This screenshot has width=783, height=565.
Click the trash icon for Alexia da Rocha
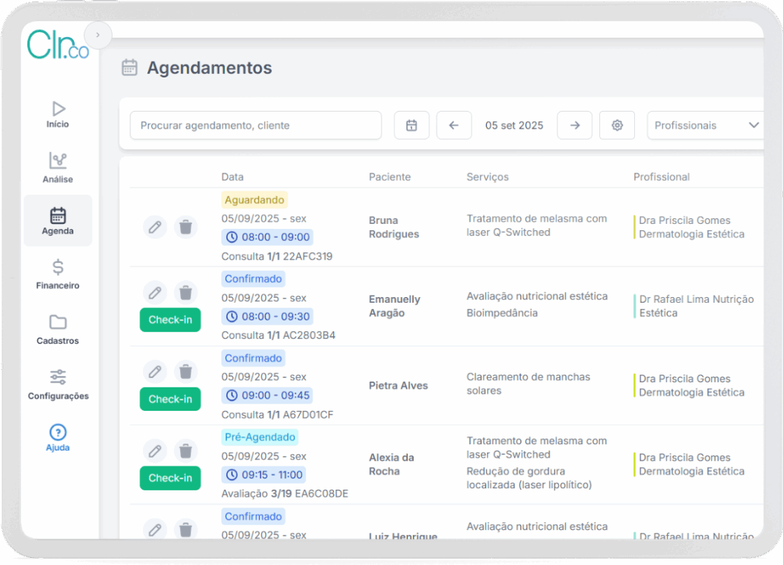(186, 450)
